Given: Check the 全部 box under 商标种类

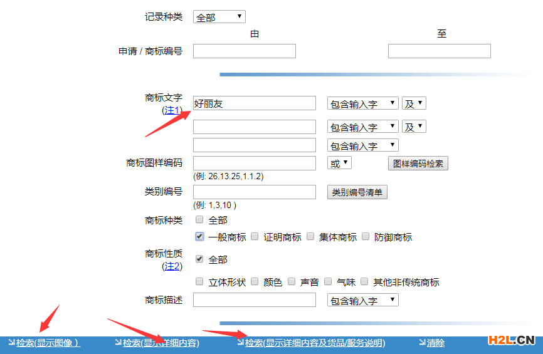Looking at the screenshot, I should 199,220.
